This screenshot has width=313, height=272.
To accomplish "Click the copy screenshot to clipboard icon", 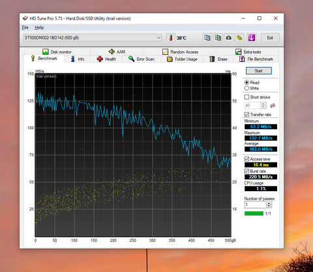I will tap(218, 38).
